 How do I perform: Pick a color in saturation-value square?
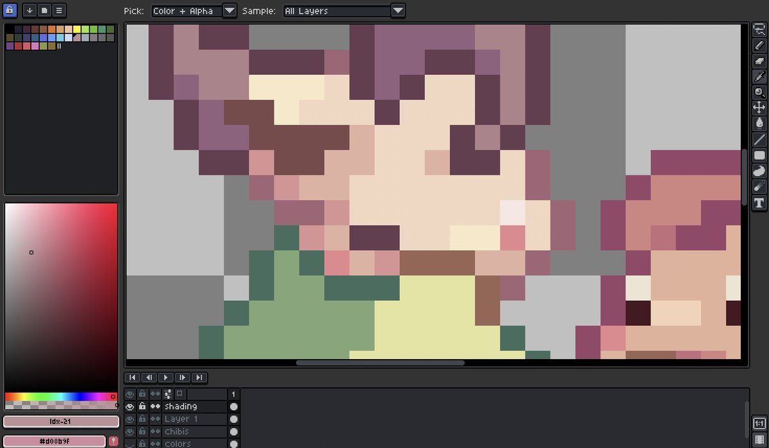(x=61, y=298)
